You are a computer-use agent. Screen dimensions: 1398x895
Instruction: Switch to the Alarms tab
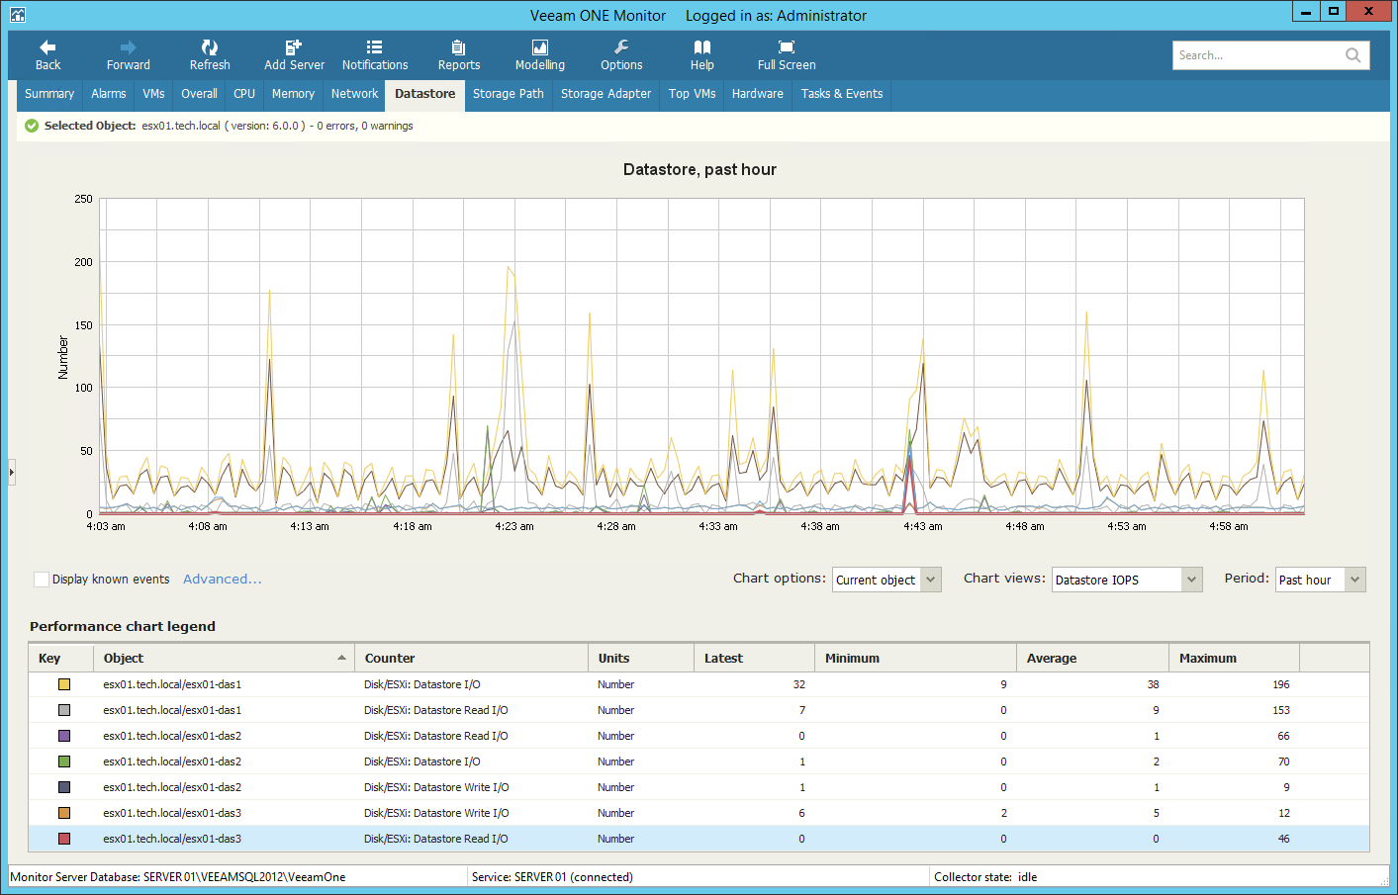coord(109,94)
